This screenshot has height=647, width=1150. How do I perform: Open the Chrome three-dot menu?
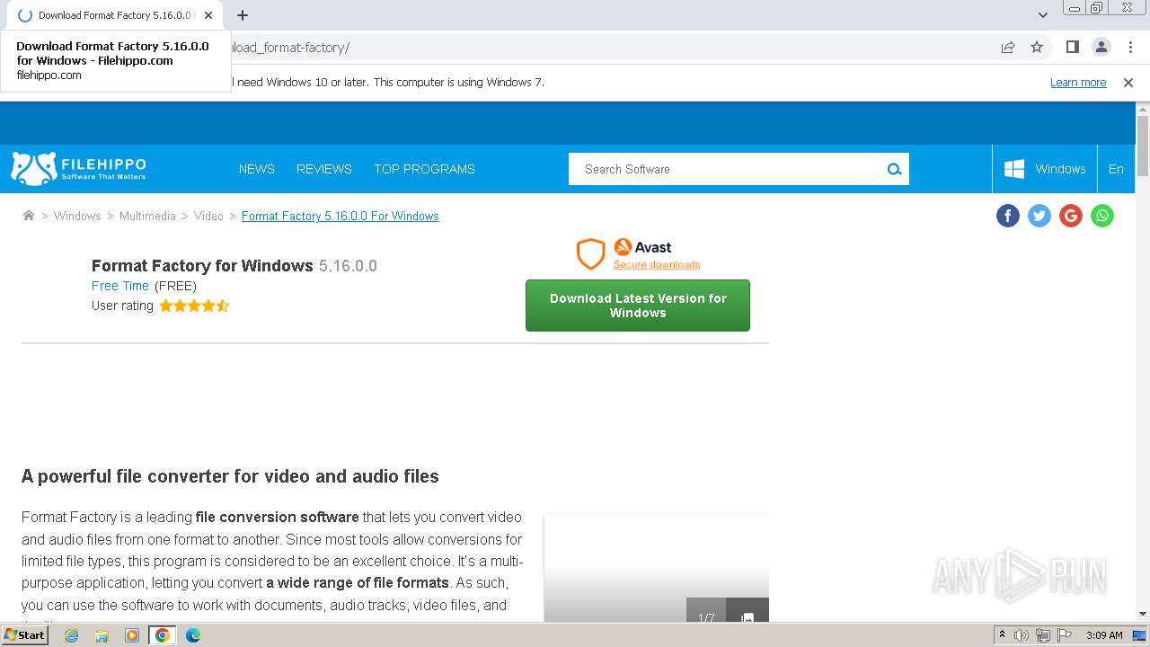tap(1130, 47)
